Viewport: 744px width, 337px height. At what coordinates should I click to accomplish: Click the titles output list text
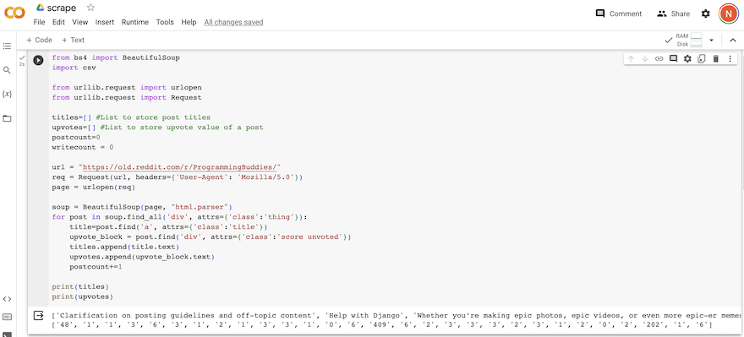(x=397, y=315)
